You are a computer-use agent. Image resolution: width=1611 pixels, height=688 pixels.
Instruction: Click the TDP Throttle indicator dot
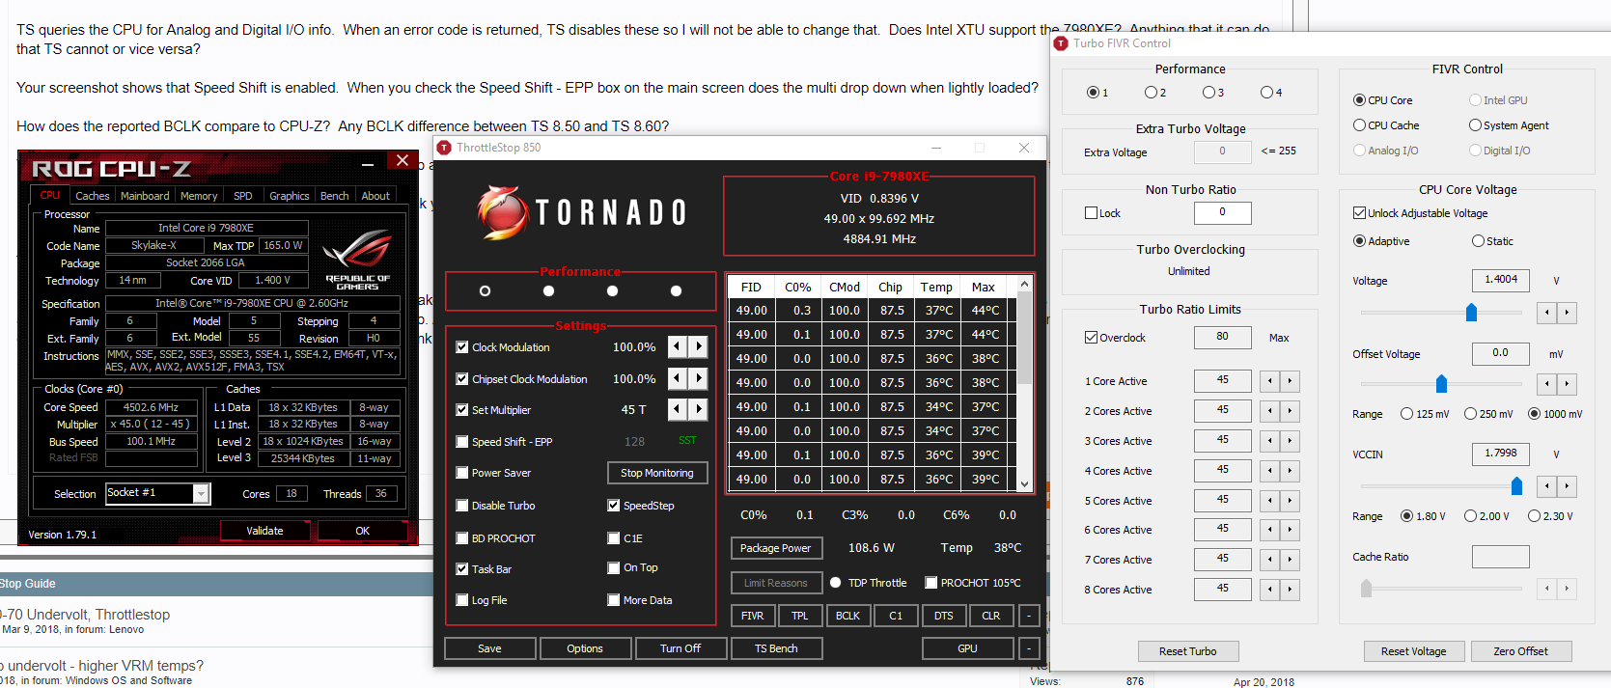coord(836,583)
